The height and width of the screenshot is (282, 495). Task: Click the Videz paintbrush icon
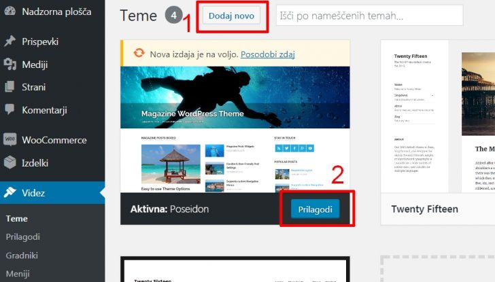coord(10,192)
